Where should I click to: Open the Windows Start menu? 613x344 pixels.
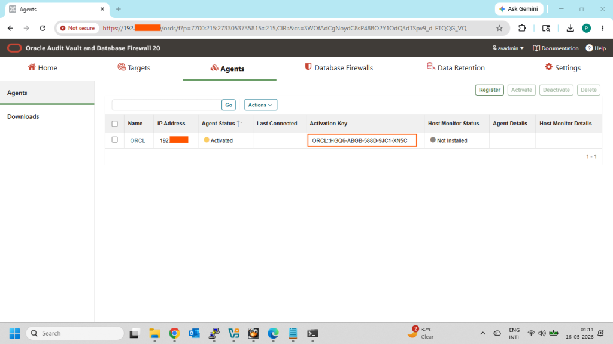point(14,333)
